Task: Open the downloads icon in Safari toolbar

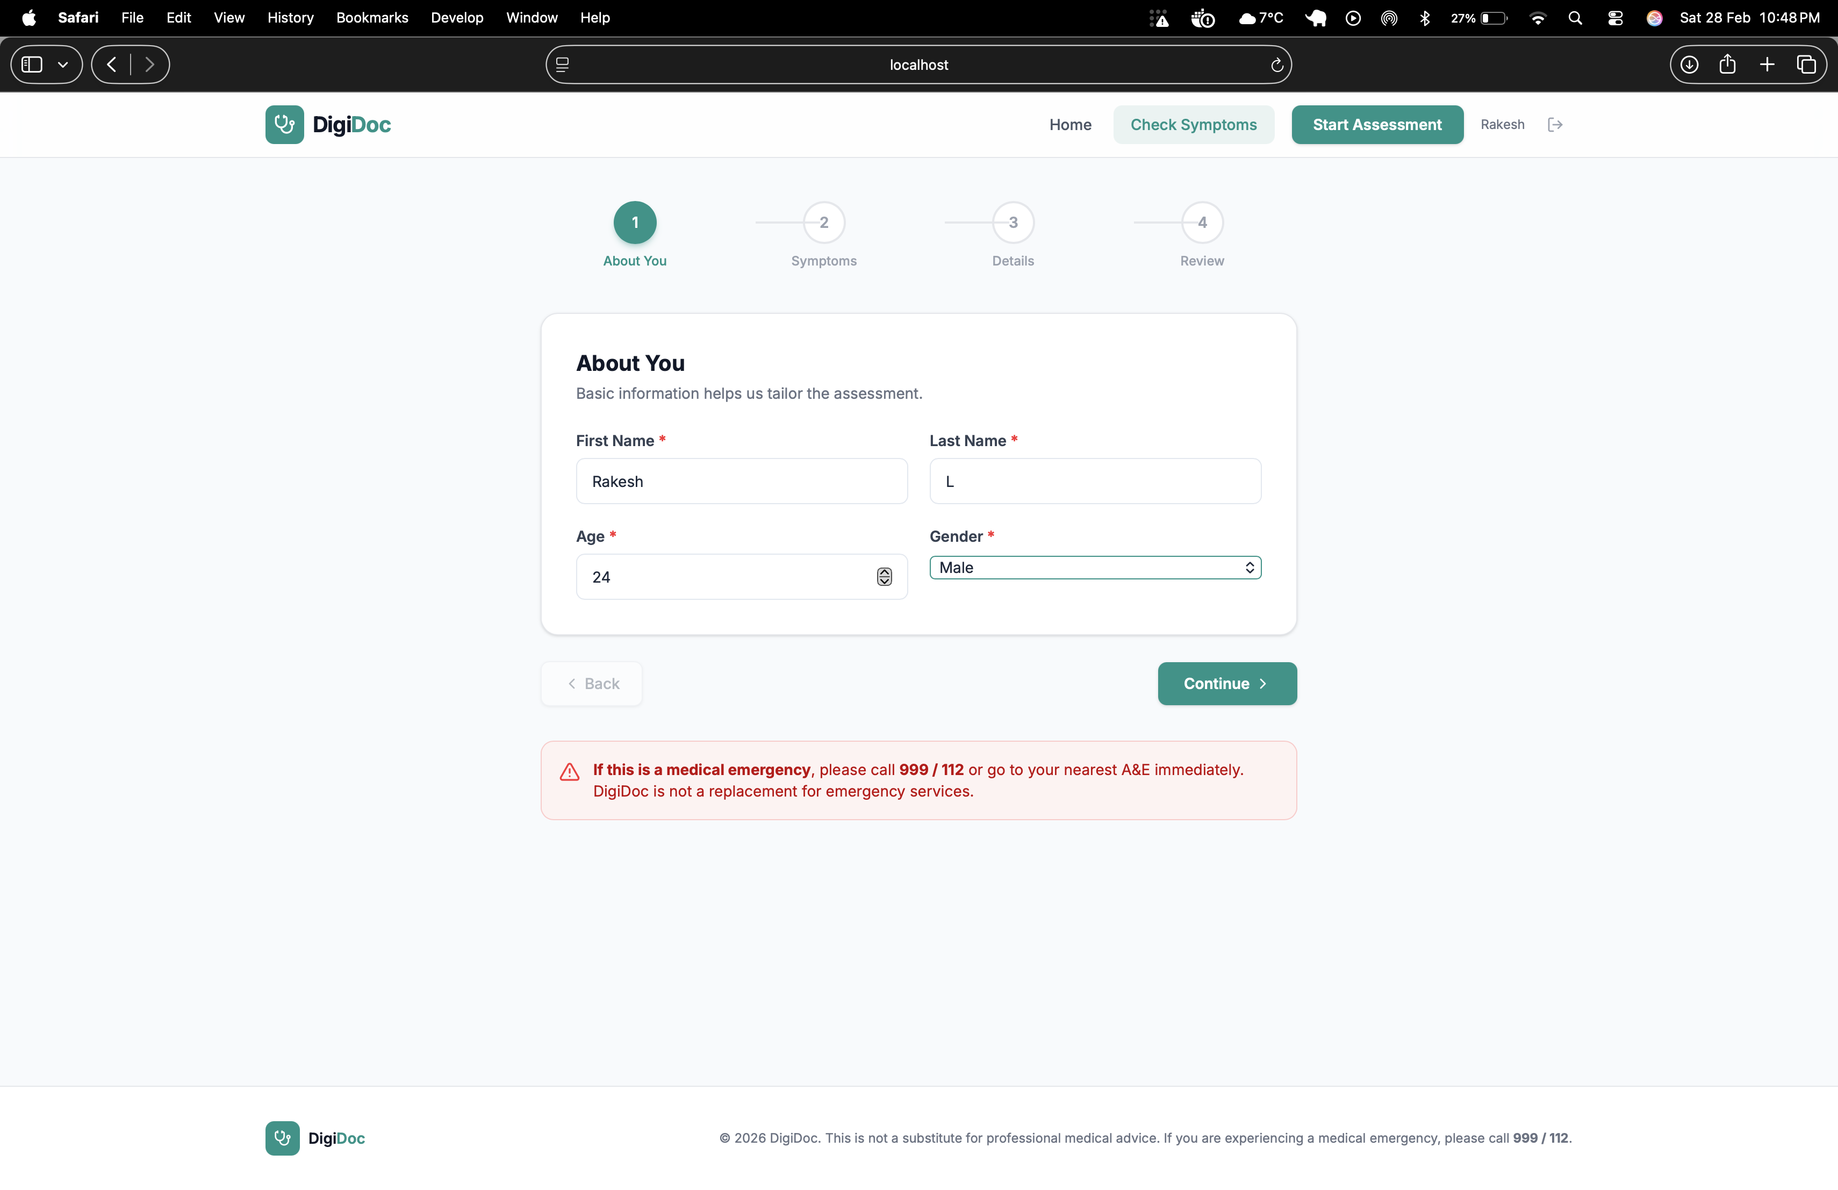Action: click(x=1689, y=65)
